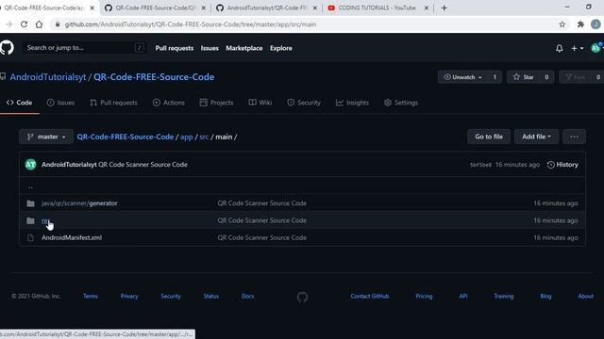Select the Insights repository tab
Viewport: 604px width, 339px height.
[x=352, y=103]
